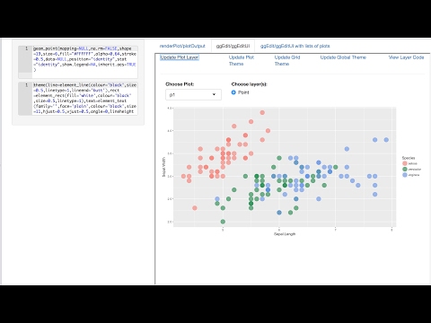Open the View Layer Code link
The width and height of the screenshot is (431, 323).
406,57
